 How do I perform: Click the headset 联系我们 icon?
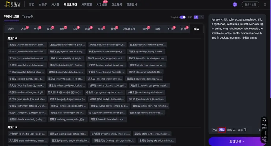tap(264, 120)
